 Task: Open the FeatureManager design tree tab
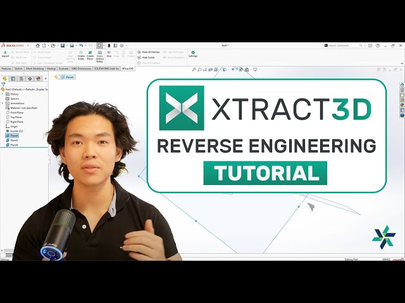4,78
